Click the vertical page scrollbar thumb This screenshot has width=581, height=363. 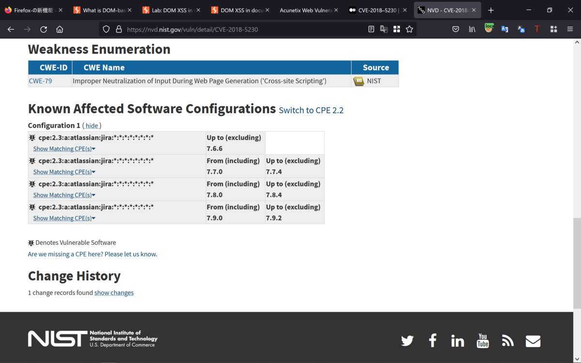pos(577,264)
